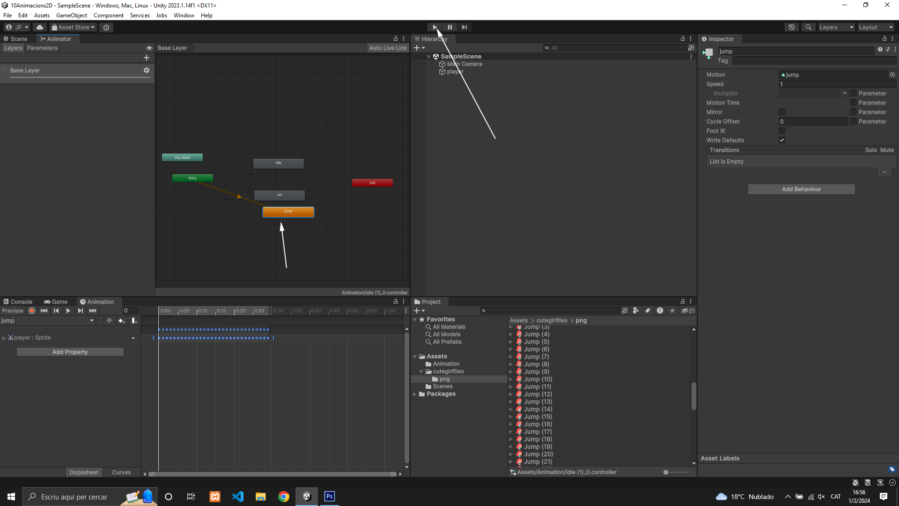Open the Layers dropdown in the toolbar
899x506 pixels.
pyautogui.click(x=836, y=27)
